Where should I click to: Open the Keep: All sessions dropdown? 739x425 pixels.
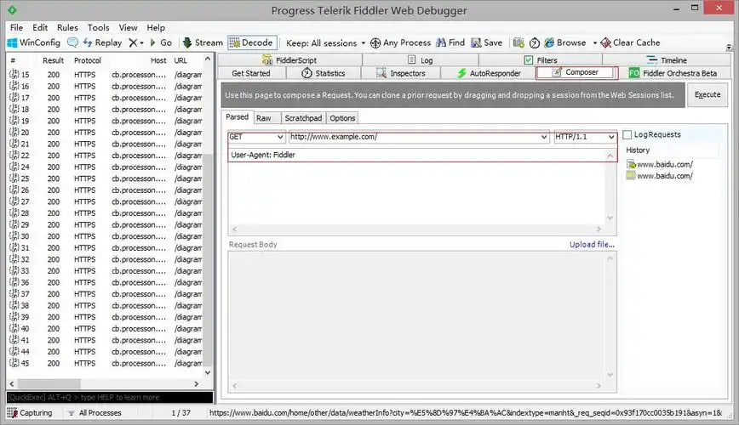pos(326,42)
